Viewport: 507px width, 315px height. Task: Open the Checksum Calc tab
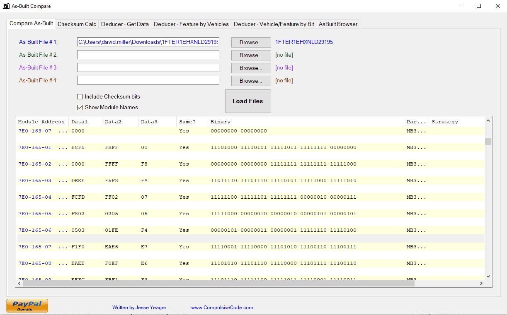coord(77,24)
